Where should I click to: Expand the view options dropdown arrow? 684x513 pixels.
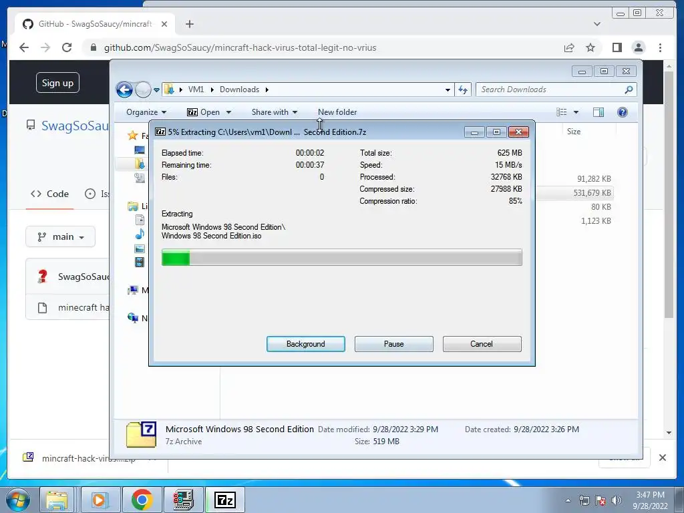576,112
